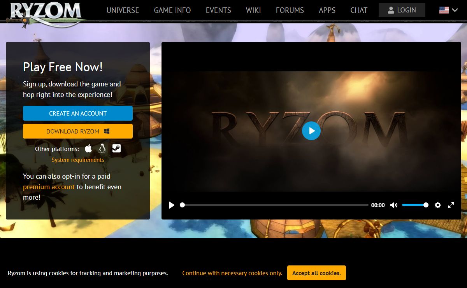This screenshot has height=288, width=467.
Task: Click the 00:00 video time display
Action: coord(378,205)
